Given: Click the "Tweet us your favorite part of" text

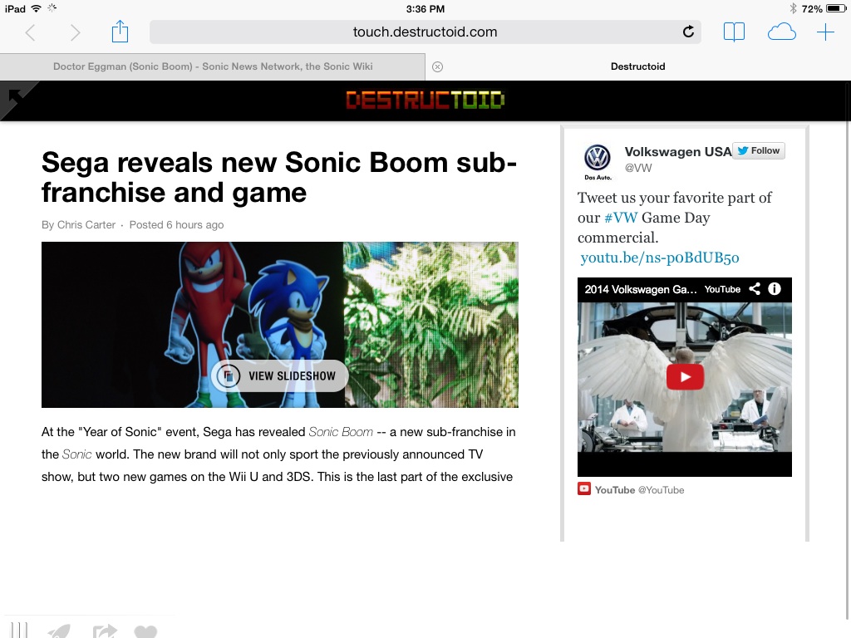Looking at the screenshot, I should pos(675,198).
